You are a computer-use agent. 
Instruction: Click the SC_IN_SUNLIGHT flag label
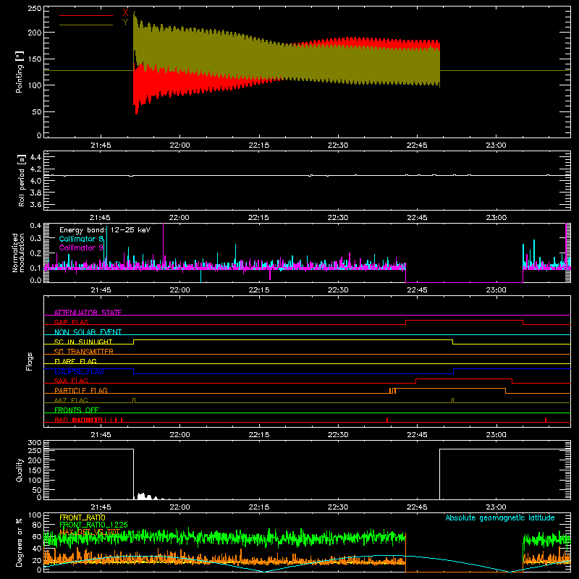[x=83, y=342]
